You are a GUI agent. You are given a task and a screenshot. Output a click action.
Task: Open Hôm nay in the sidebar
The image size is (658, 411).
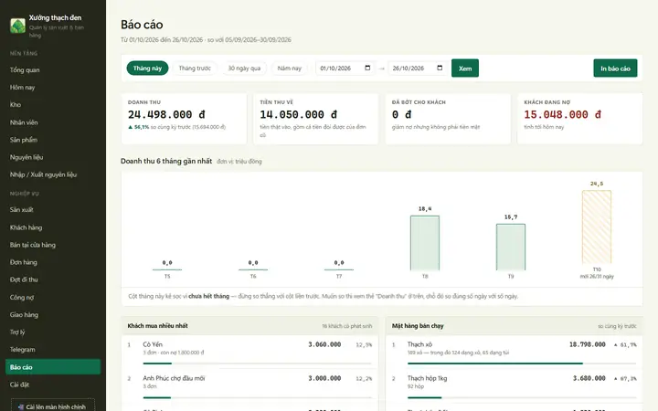(x=52, y=88)
